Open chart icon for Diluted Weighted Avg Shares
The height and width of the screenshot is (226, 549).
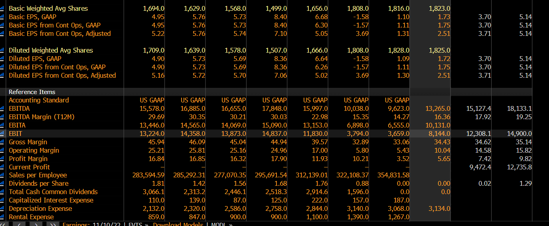2,50
